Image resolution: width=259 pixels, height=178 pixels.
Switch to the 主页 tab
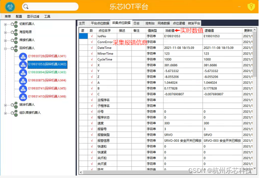(x=83, y=23)
